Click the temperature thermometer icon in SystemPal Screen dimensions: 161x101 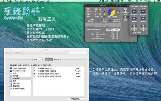point(86,20)
